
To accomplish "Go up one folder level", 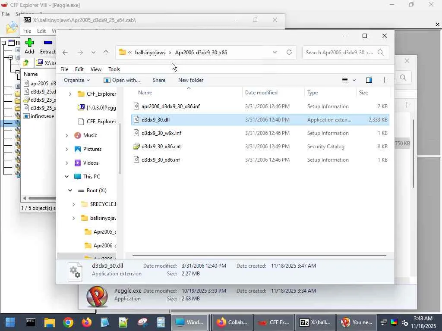I will click(106, 53).
